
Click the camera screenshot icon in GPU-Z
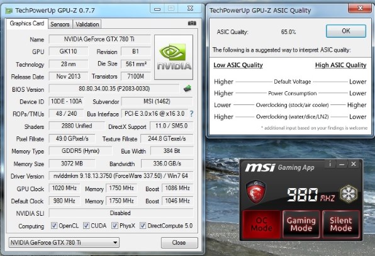192,23
